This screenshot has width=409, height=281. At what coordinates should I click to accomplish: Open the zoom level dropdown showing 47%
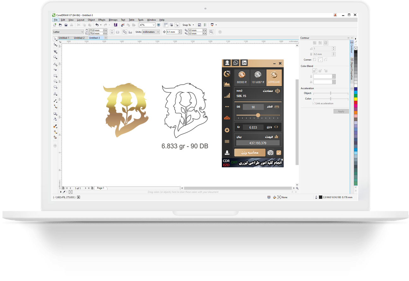pos(154,25)
